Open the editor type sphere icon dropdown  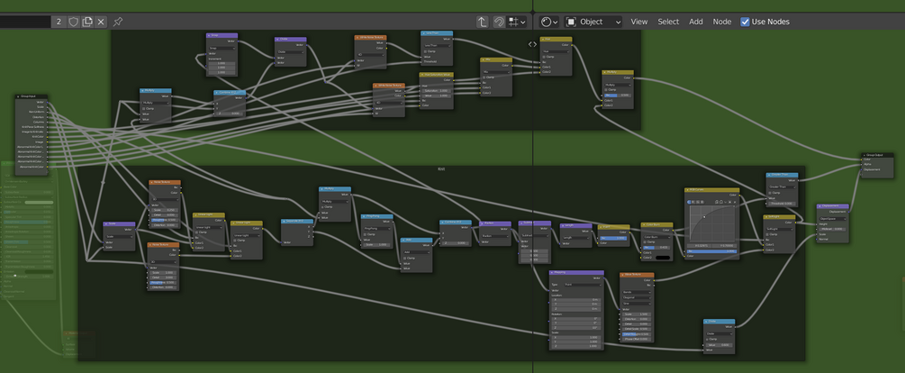pos(549,22)
